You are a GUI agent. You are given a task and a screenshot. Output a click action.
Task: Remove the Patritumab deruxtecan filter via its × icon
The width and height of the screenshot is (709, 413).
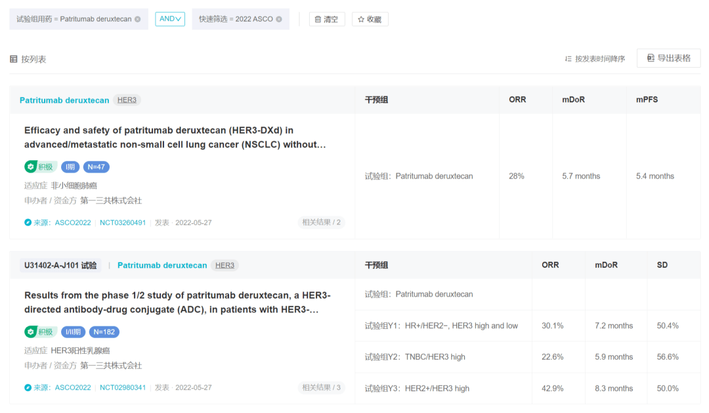136,19
